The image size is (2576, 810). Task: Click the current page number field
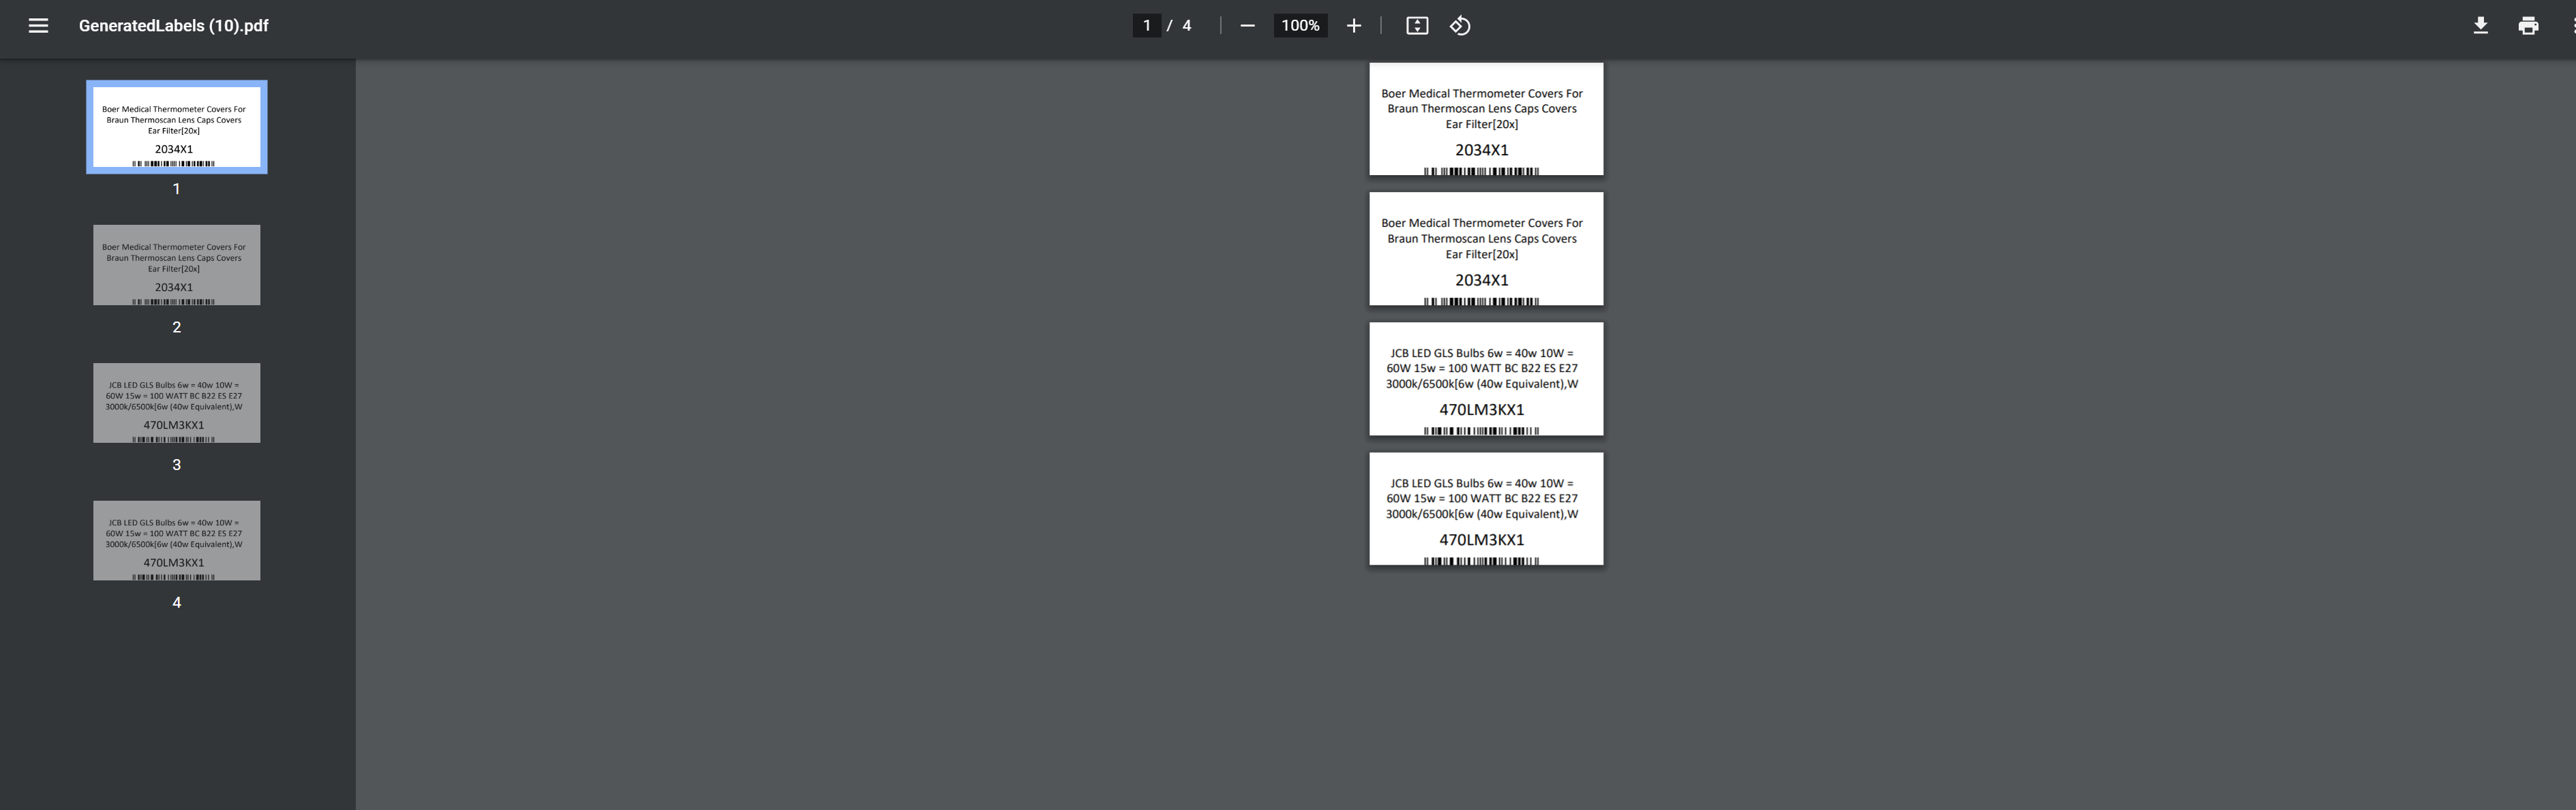[1146, 26]
